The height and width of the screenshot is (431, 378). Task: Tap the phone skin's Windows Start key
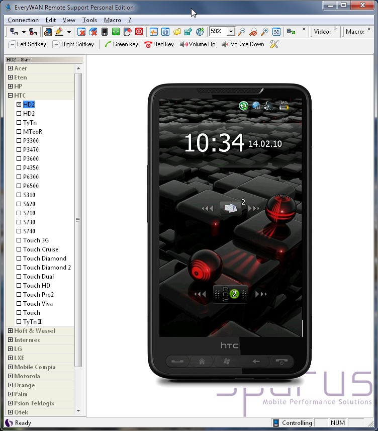(x=227, y=361)
